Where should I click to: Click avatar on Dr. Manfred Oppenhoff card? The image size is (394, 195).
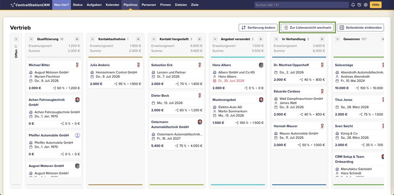322,65
